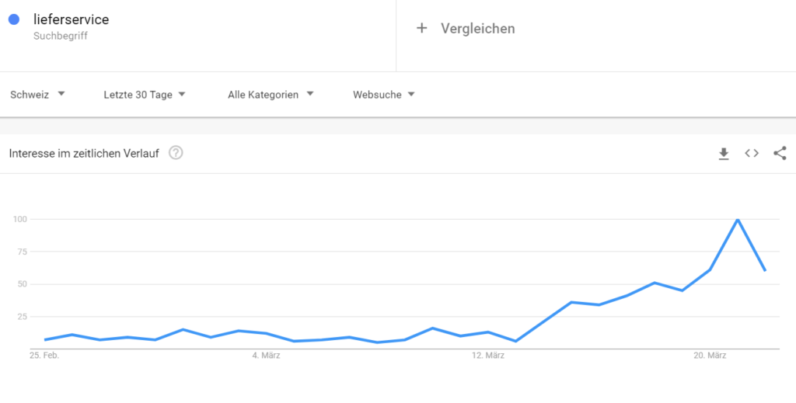
Task: Download the interest over time data
Action: click(724, 154)
